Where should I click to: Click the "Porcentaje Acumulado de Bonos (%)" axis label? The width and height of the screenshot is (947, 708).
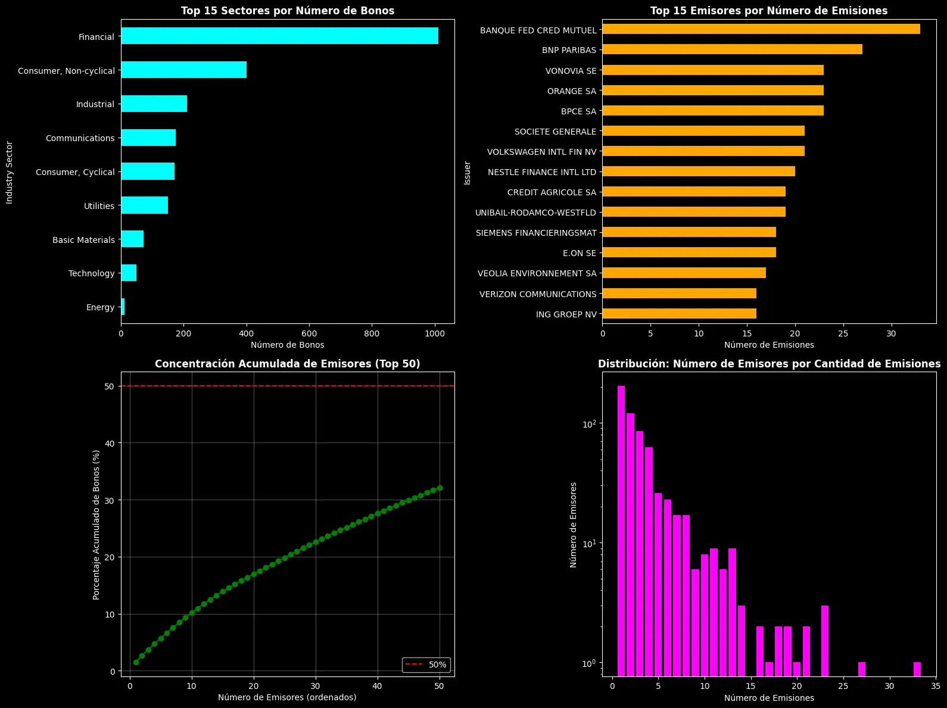(96, 525)
